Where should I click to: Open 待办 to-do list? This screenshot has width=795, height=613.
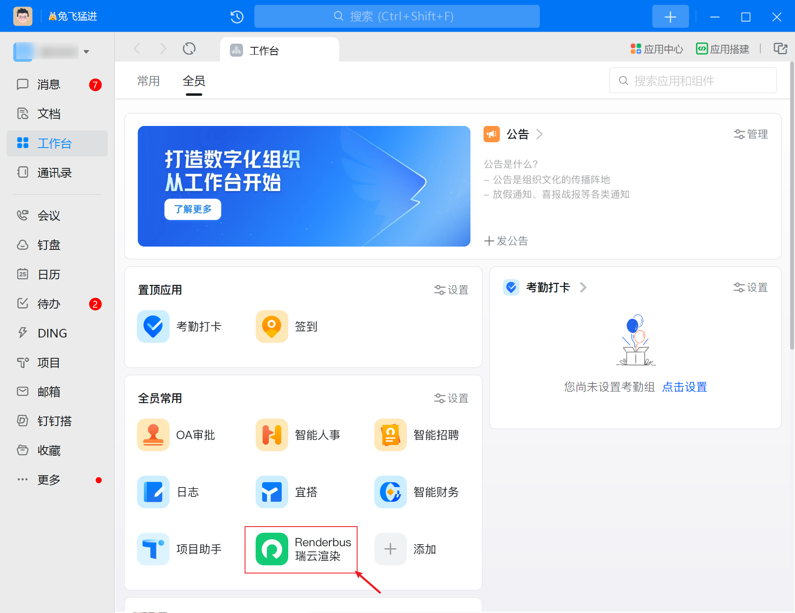point(57,304)
